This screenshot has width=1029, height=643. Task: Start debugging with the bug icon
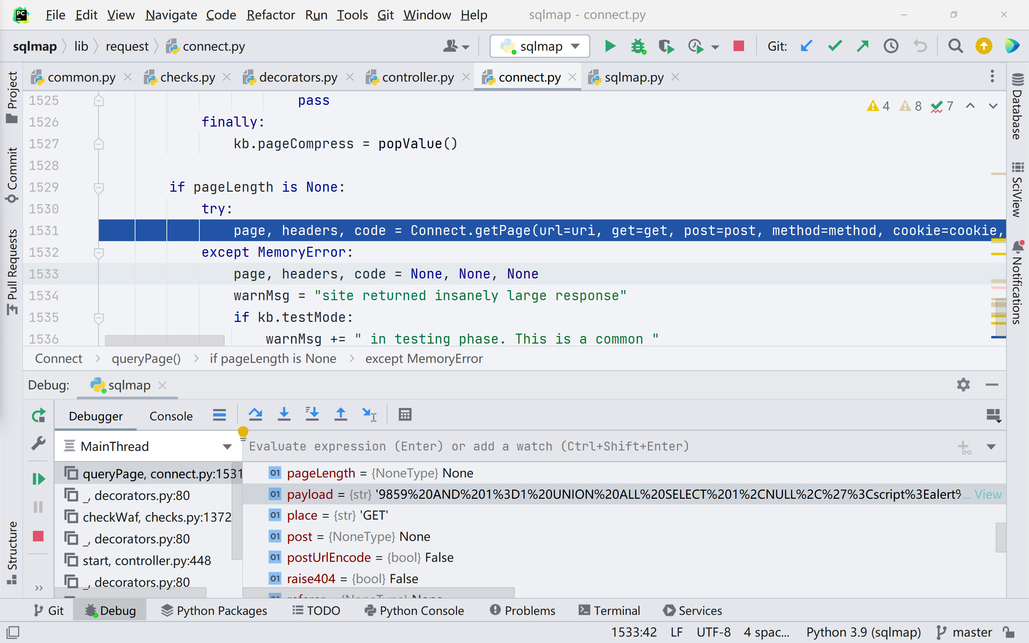(x=638, y=46)
